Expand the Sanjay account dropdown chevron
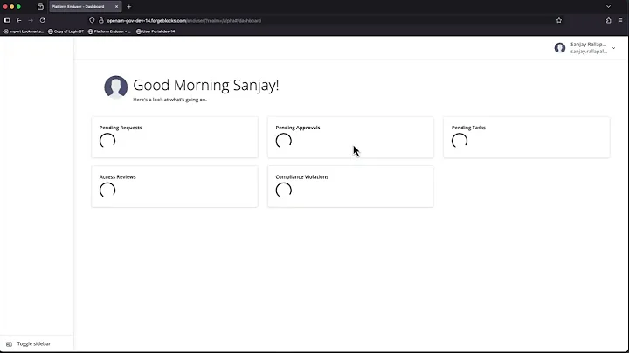This screenshot has height=353, width=629. (614, 48)
